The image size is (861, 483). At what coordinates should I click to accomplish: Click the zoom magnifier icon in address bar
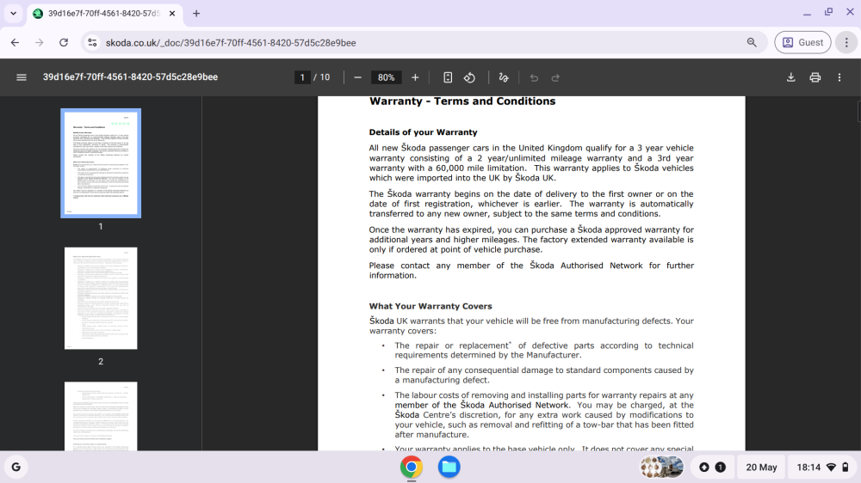pyautogui.click(x=752, y=43)
